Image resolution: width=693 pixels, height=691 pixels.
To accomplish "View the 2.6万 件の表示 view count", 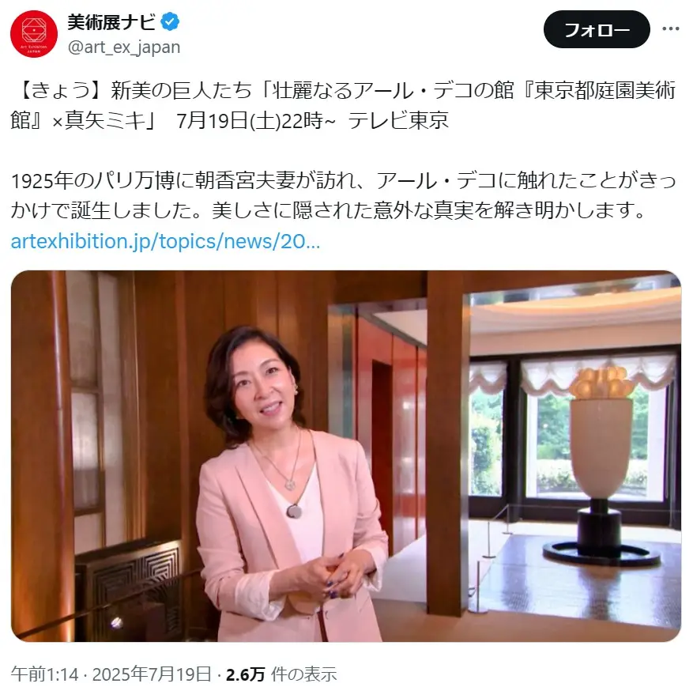I will [281, 674].
